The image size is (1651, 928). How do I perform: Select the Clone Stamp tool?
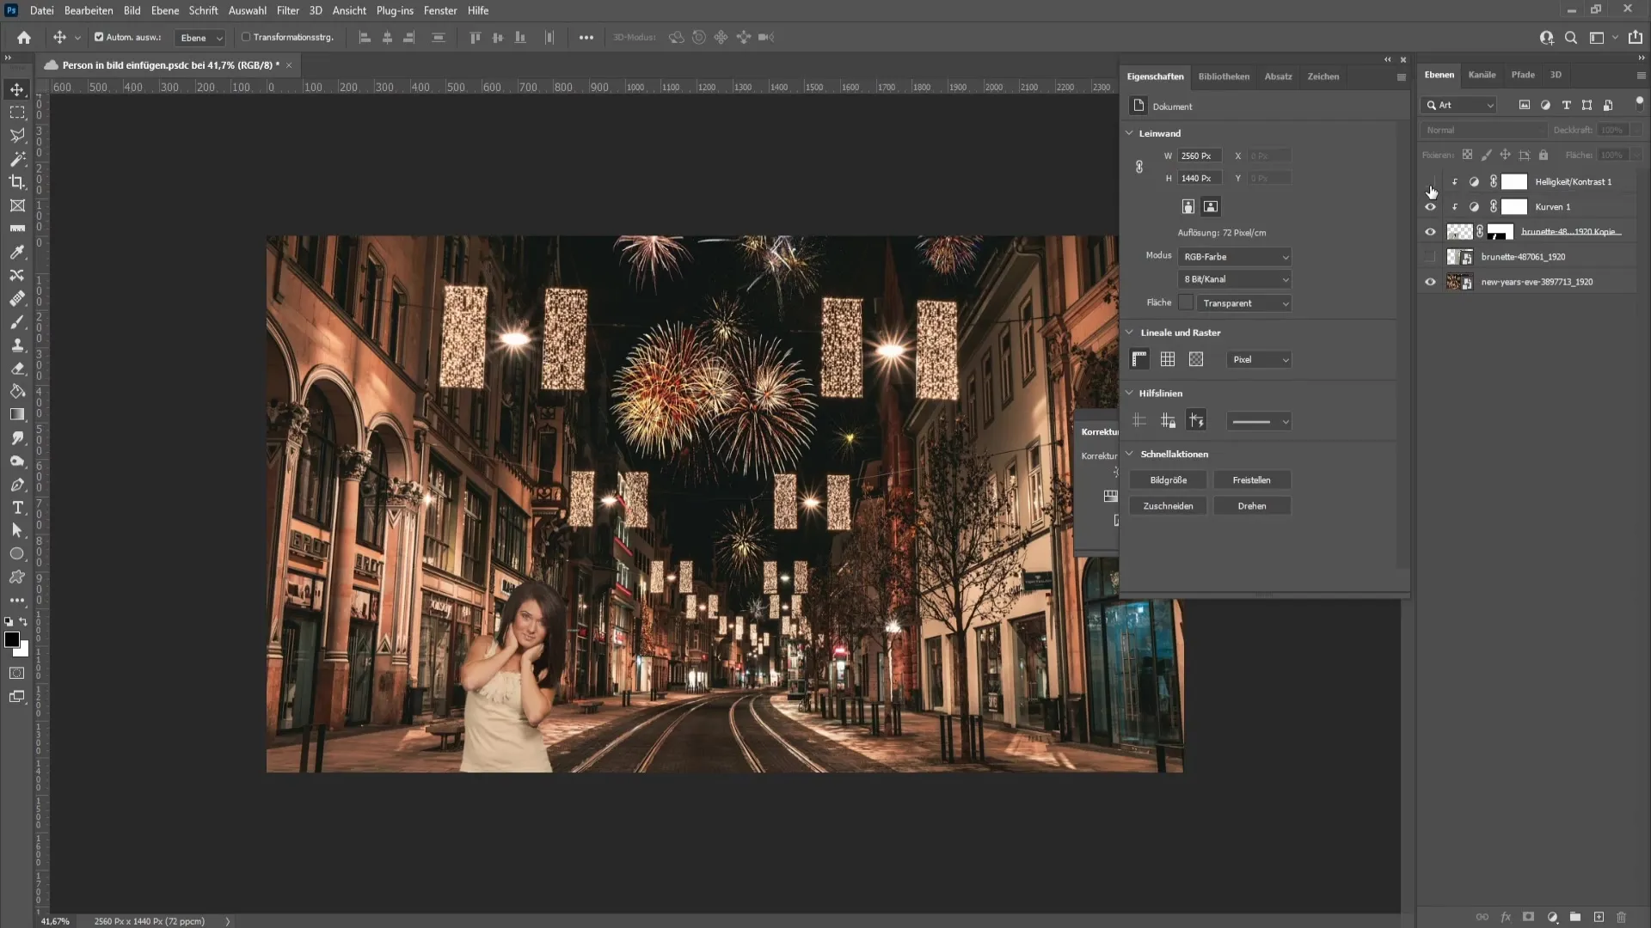coord(17,345)
